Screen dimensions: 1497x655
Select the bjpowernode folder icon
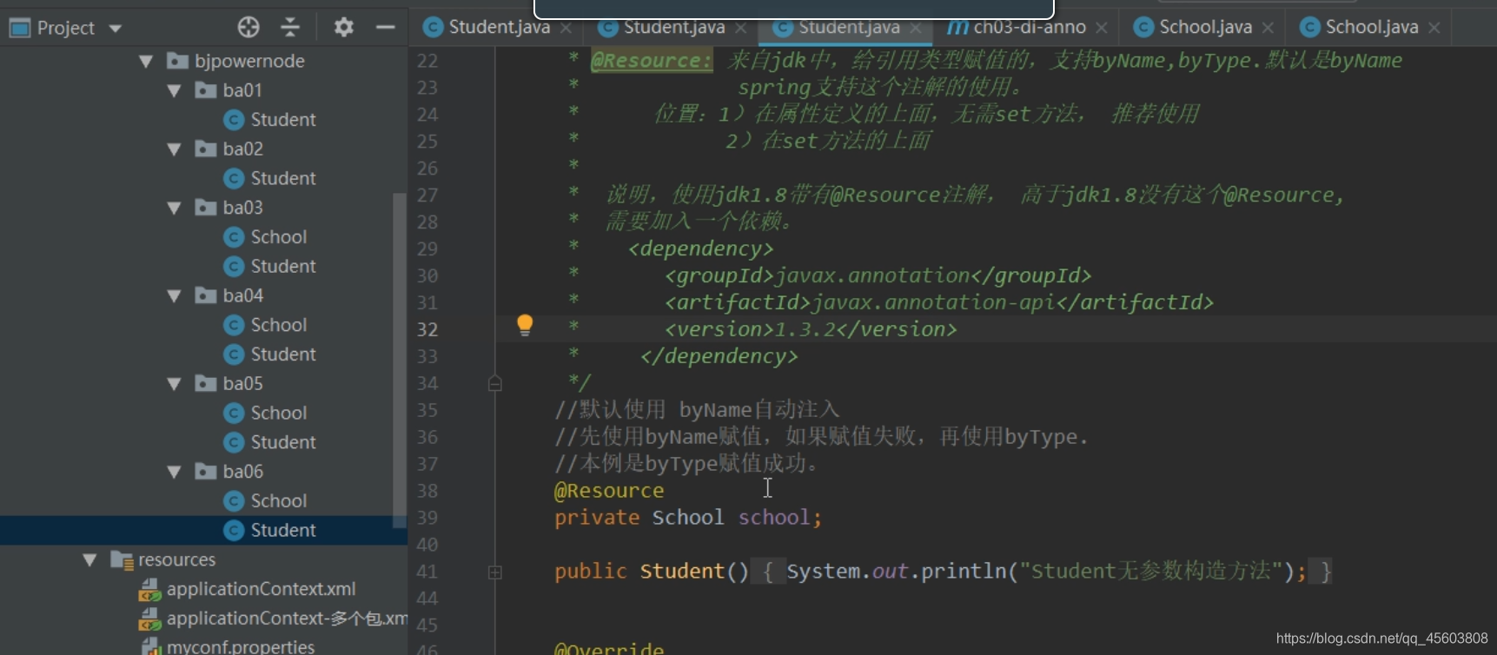[178, 62]
